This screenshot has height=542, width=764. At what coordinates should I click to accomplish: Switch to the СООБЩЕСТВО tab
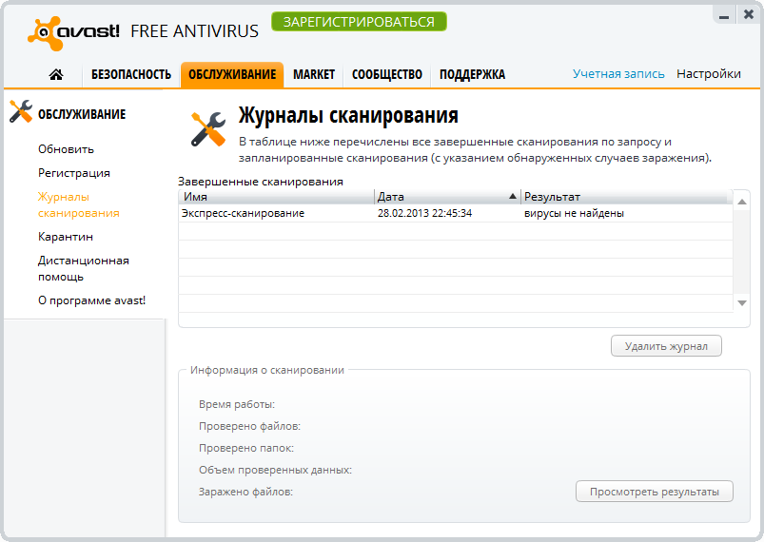tap(387, 74)
